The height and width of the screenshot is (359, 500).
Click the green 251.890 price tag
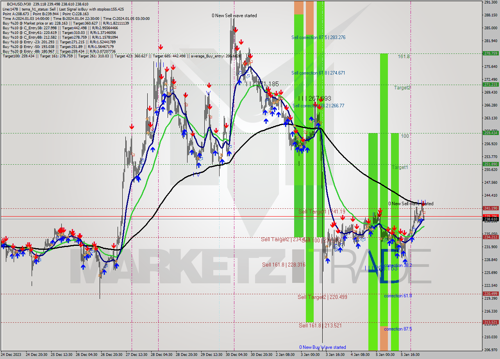[x=491, y=164]
